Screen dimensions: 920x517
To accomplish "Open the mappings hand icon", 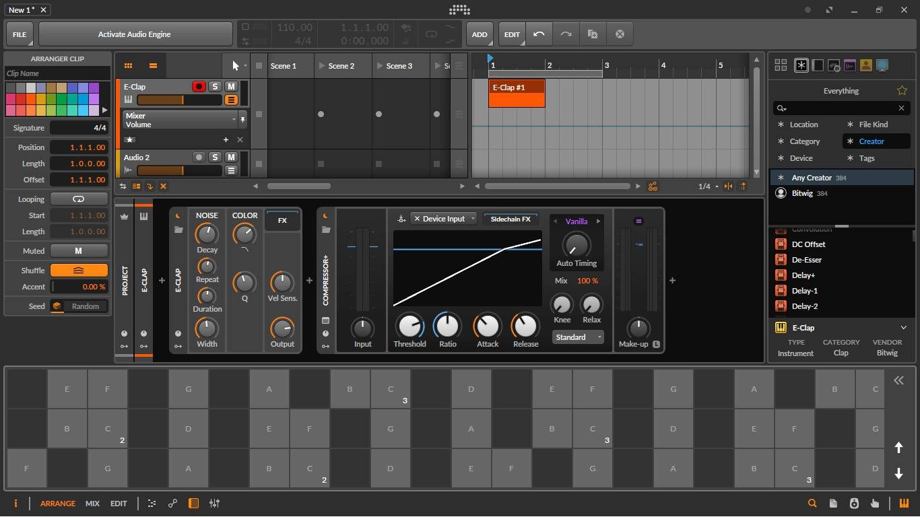I will 874,504.
